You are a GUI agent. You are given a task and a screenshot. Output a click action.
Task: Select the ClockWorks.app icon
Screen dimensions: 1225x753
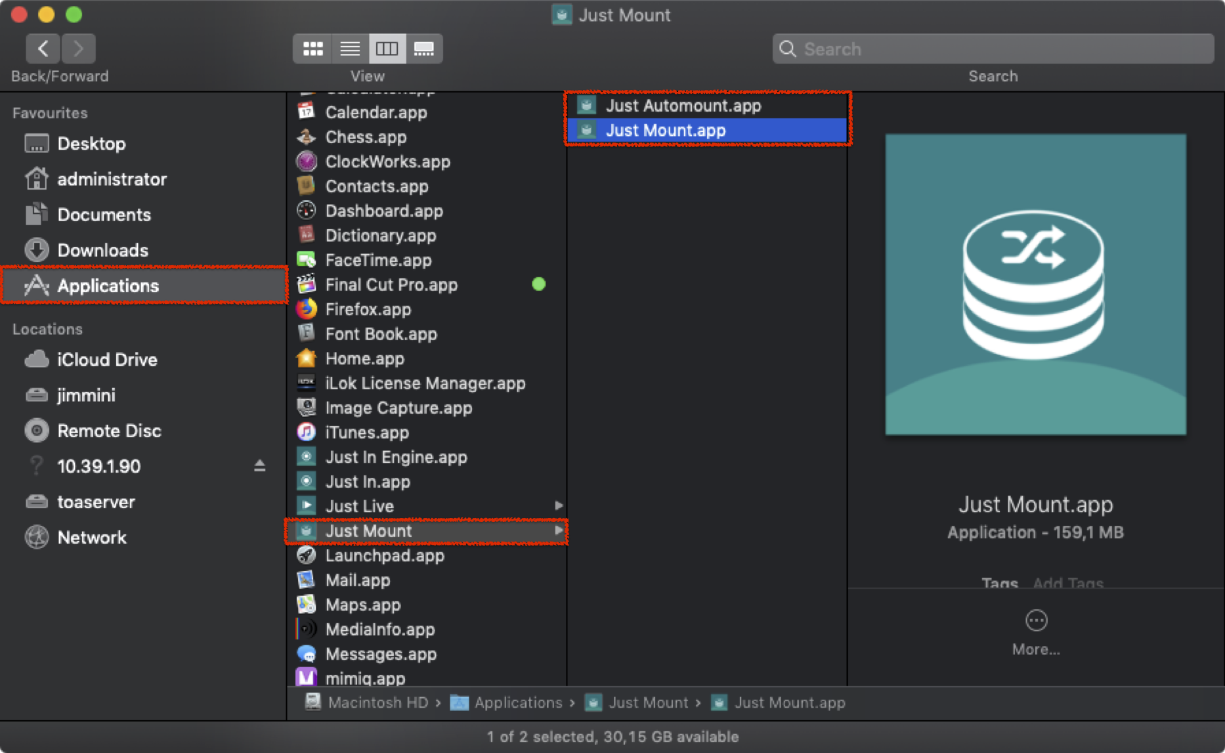tap(306, 161)
